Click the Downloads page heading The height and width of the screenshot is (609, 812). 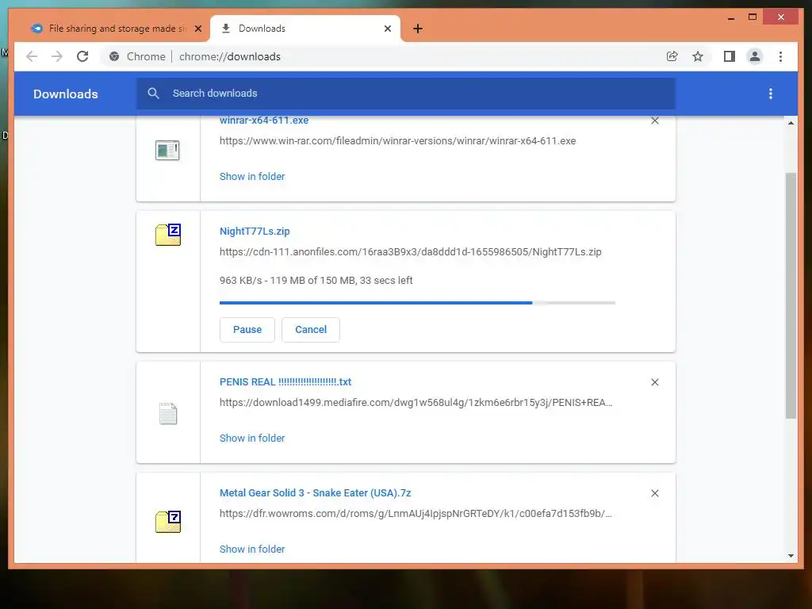tap(66, 94)
